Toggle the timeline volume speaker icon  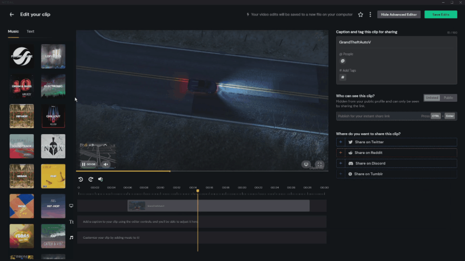[x=100, y=179]
